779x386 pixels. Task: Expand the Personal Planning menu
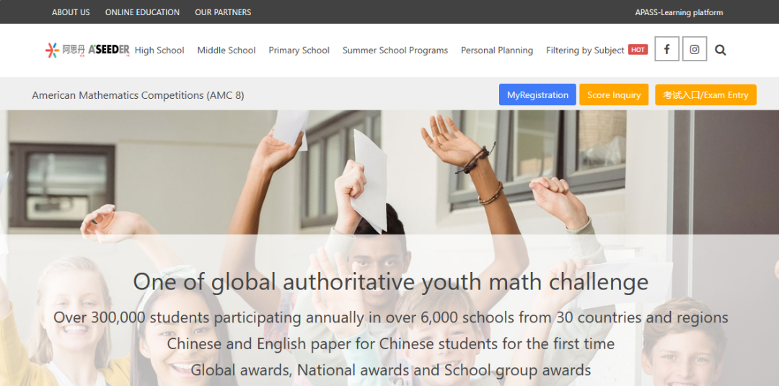(497, 51)
